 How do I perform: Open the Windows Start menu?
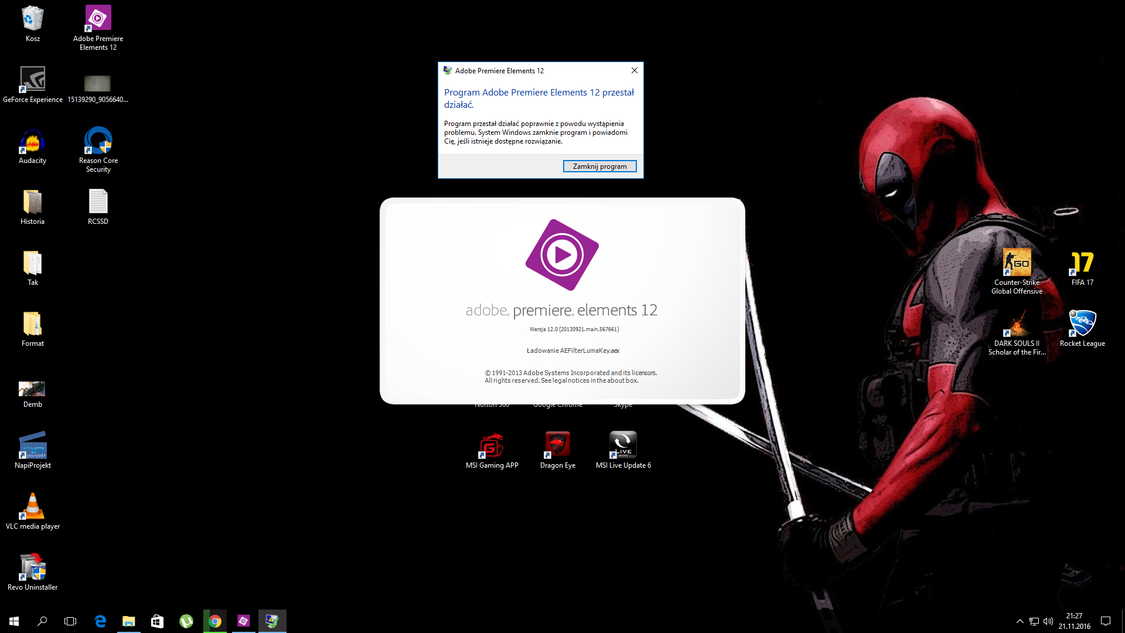[14, 621]
